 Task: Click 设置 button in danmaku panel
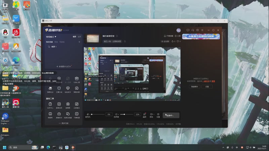click(207, 87)
